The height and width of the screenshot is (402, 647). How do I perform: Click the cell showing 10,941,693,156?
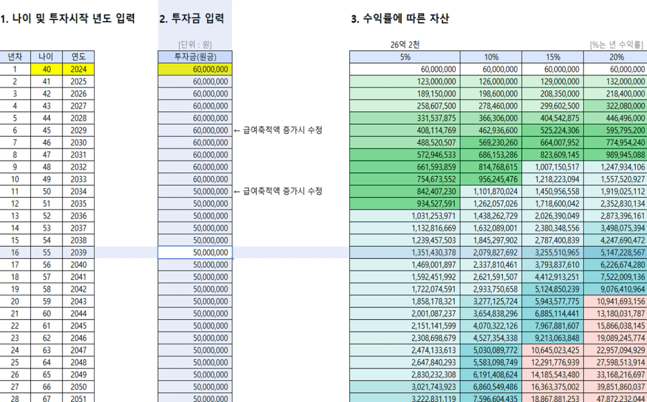616,301
